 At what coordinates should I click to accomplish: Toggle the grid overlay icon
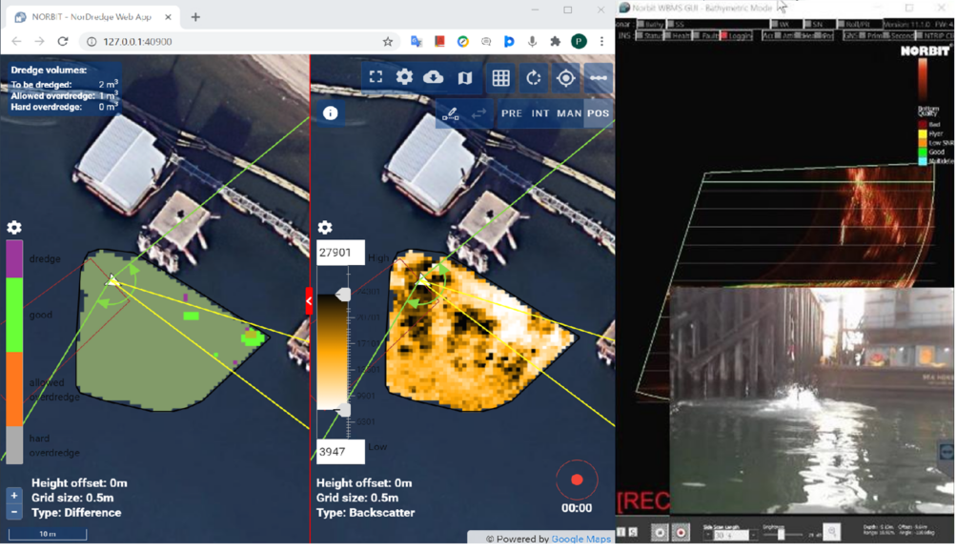pyautogui.click(x=500, y=77)
